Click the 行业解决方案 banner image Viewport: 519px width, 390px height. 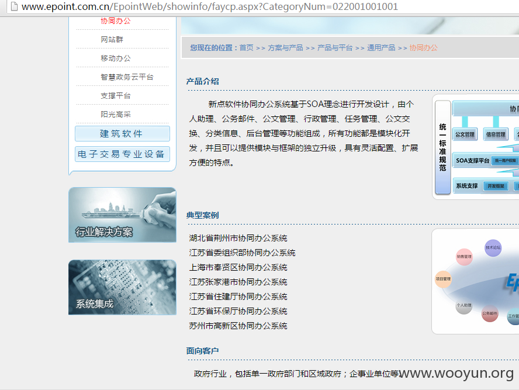[122, 215]
